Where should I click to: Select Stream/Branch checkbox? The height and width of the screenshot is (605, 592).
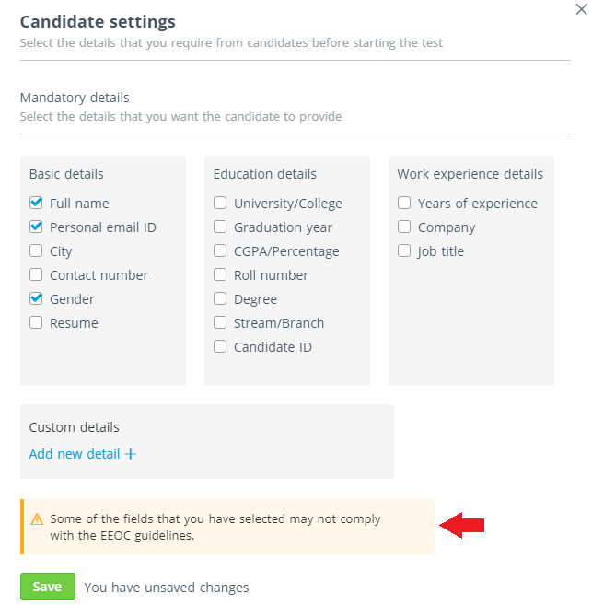220,322
